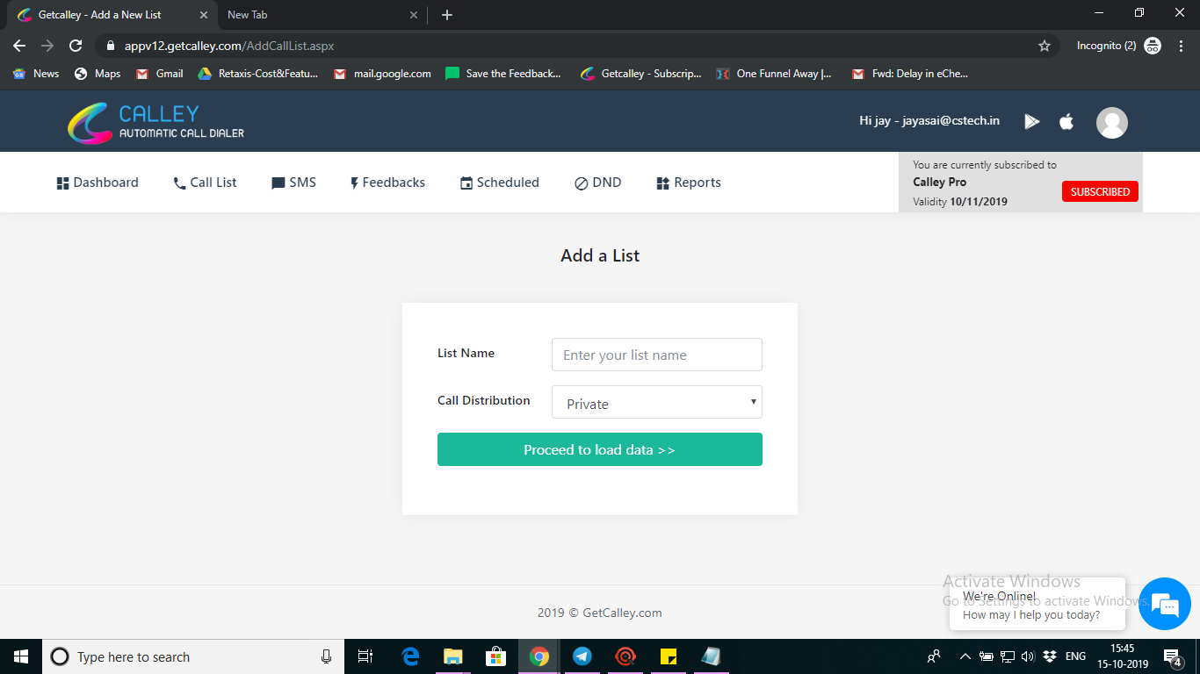Click the browser address bar URL
The width and height of the screenshot is (1200, 674).
(229, 46)
